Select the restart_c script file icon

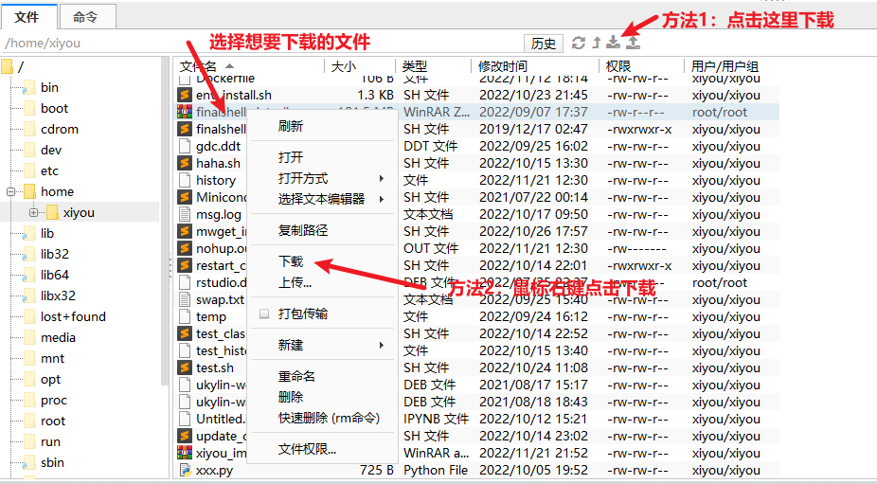[x=185, y=265]
